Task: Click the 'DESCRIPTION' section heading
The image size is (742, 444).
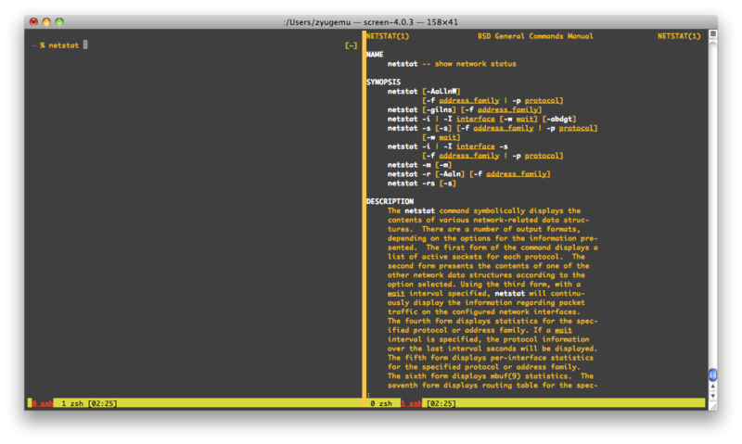Action: point(390,201)
